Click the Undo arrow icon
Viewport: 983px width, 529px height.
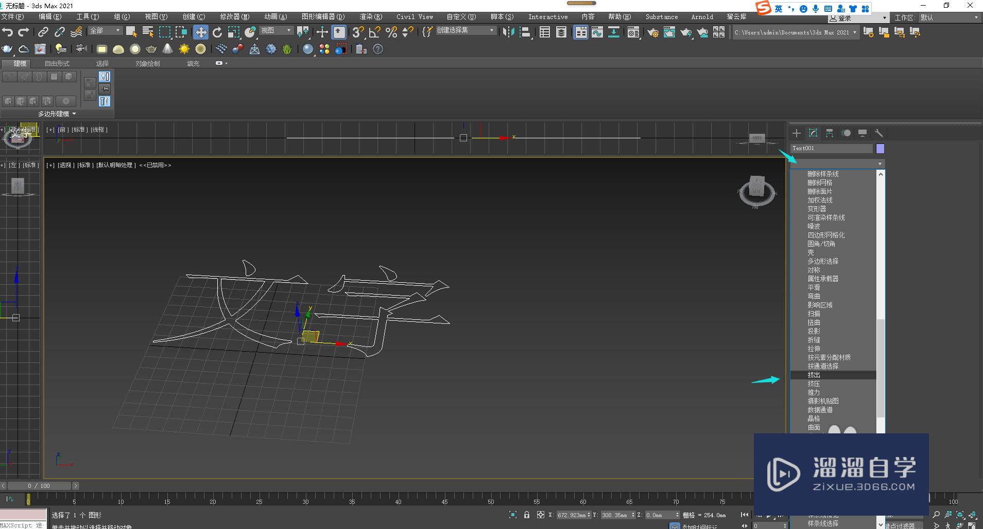[7, 32]
